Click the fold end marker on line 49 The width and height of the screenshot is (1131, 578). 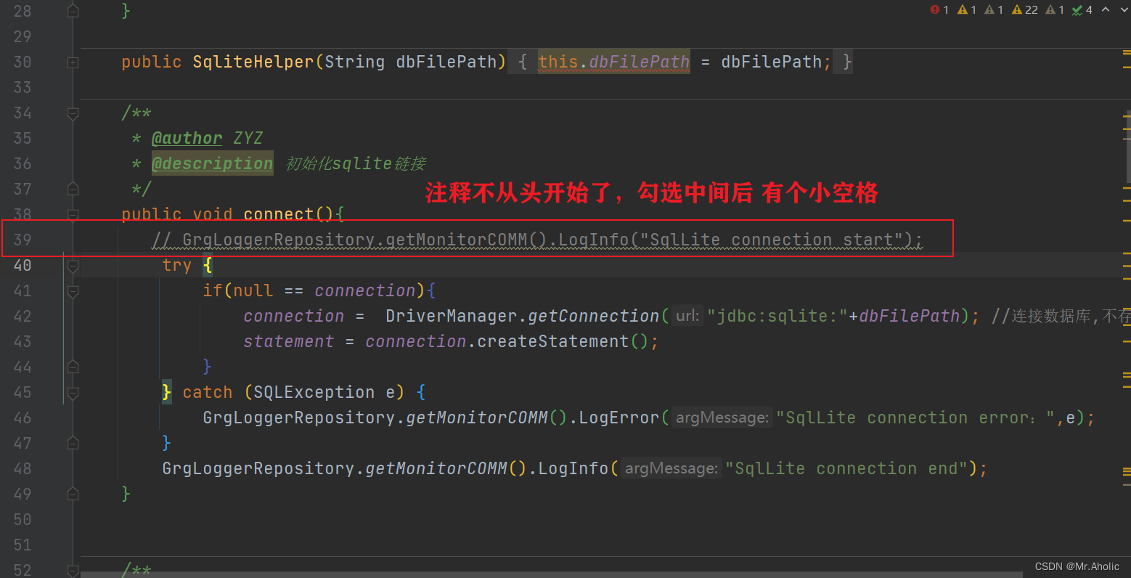(73, 494)
